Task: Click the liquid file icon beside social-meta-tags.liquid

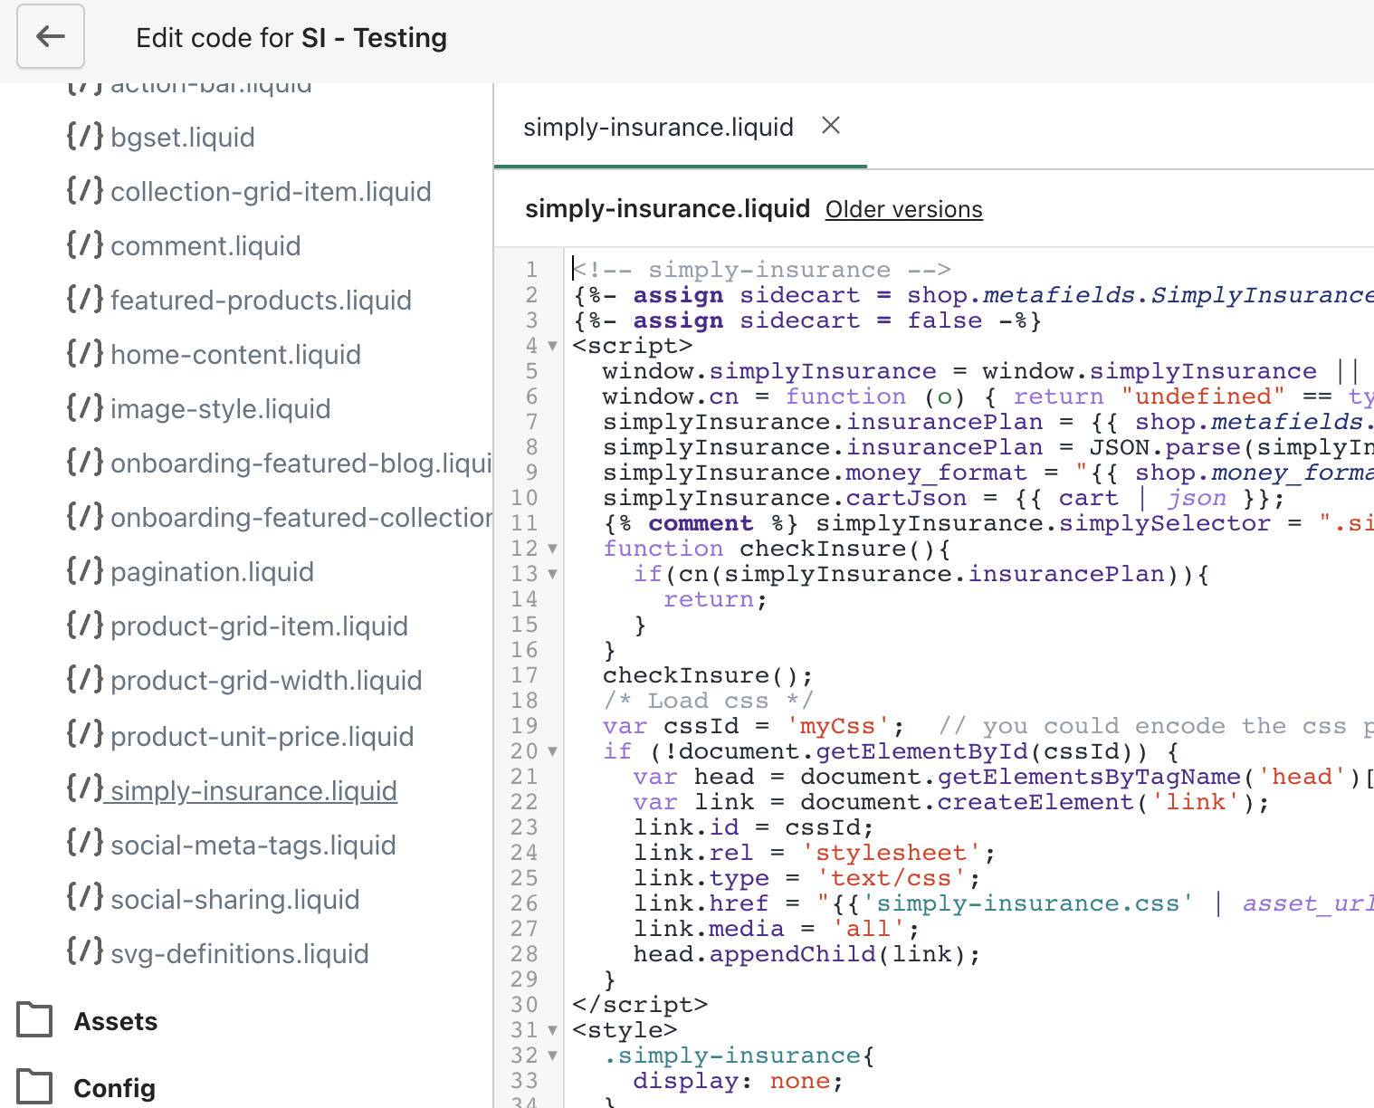Action: point(84,845)
